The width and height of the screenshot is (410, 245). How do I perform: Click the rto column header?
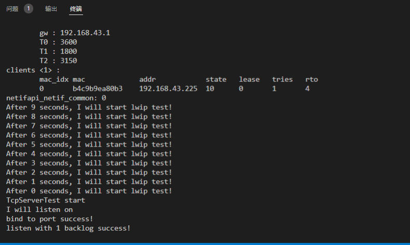(311, 79)
